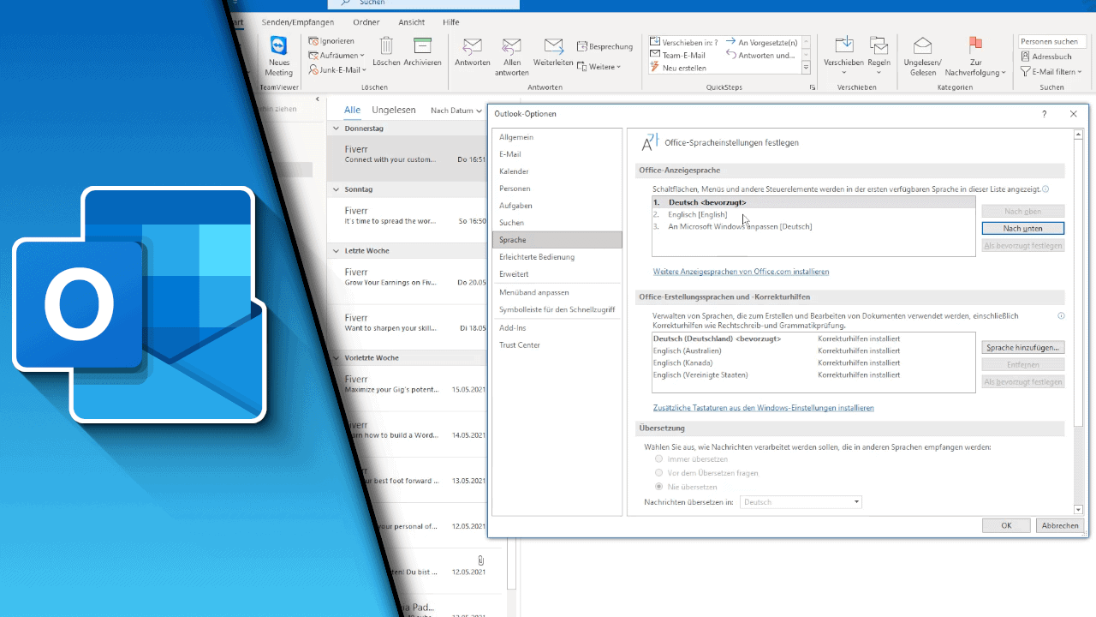Viewport: 1096px width, 617px height.
Task: Select Erweitert options category
Action: pyautogui.click(x=557, y=274)
